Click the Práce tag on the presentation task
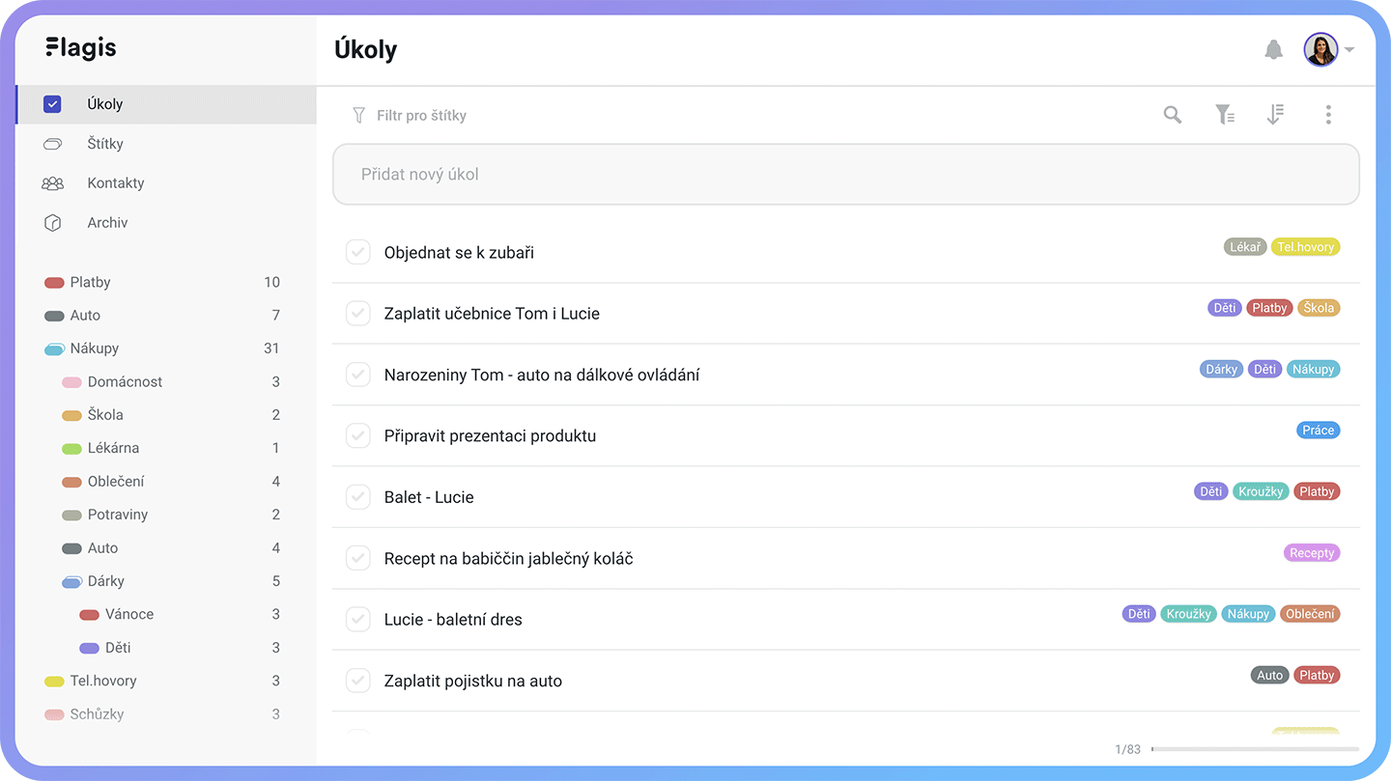The width and height of the screenshot is (1391, 781). pyautogui.click(x=1318, y=431)
